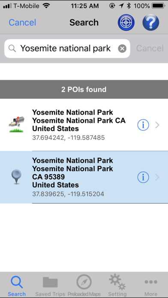The image size is (168, 298).
Task: Expand first result using its chevron
Action: [x=157, y=125]
